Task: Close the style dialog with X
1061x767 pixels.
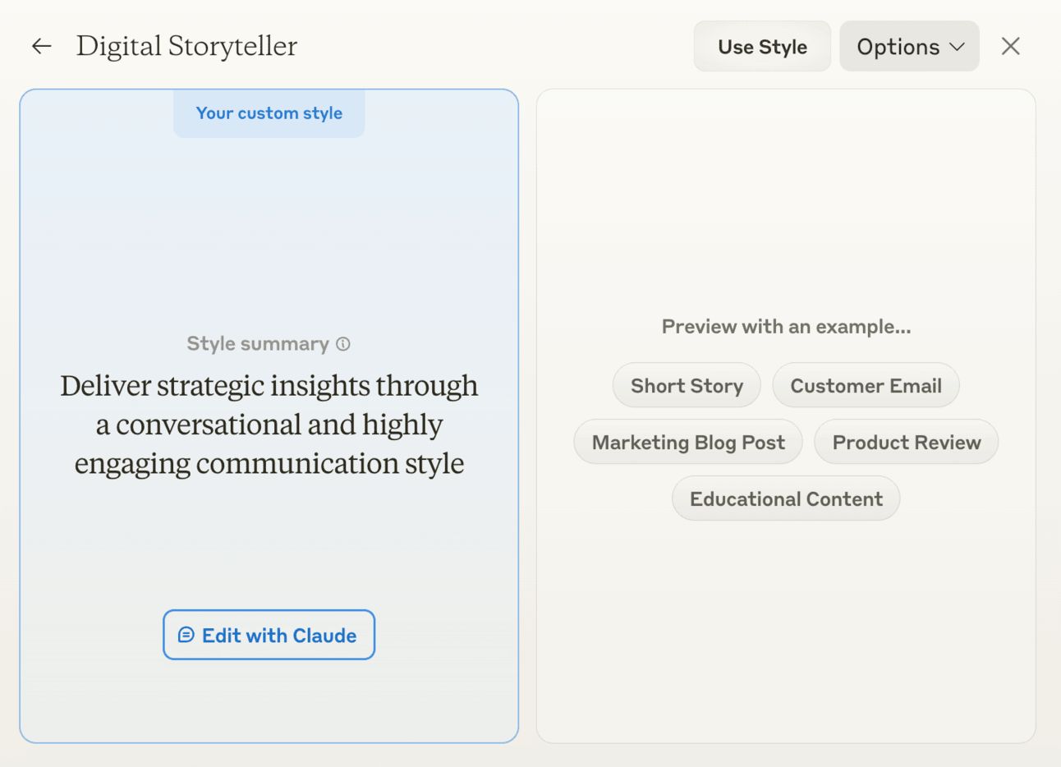Action: 1010,47
